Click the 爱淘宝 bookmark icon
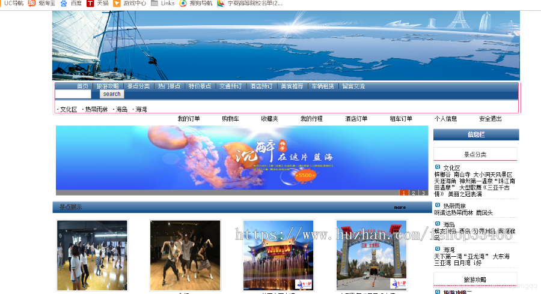Viewport: 541px width, 294px height. (32, 3)
